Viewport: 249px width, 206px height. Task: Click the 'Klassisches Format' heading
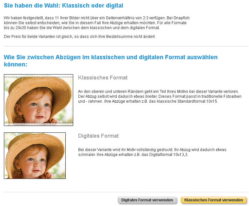tap(103, 77)
